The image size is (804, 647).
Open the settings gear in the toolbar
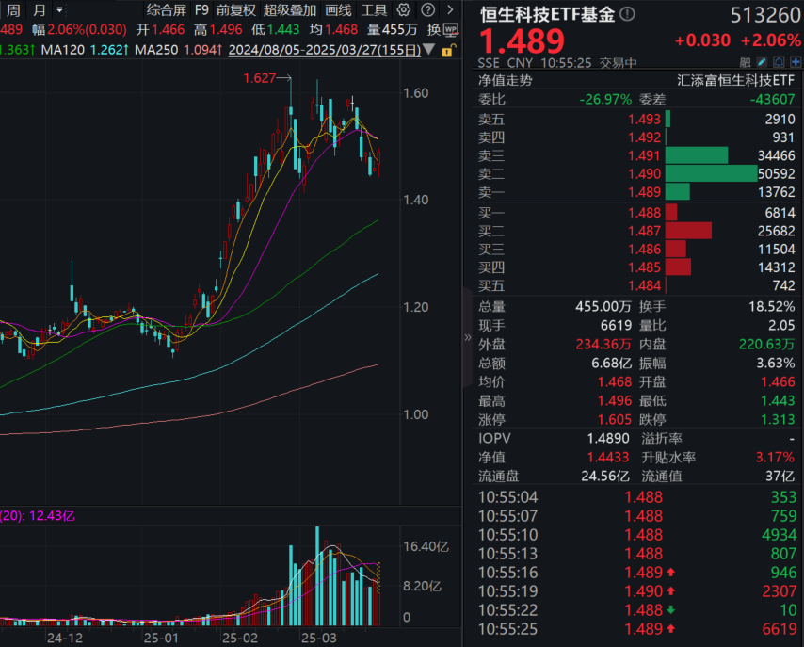[405, 11]
